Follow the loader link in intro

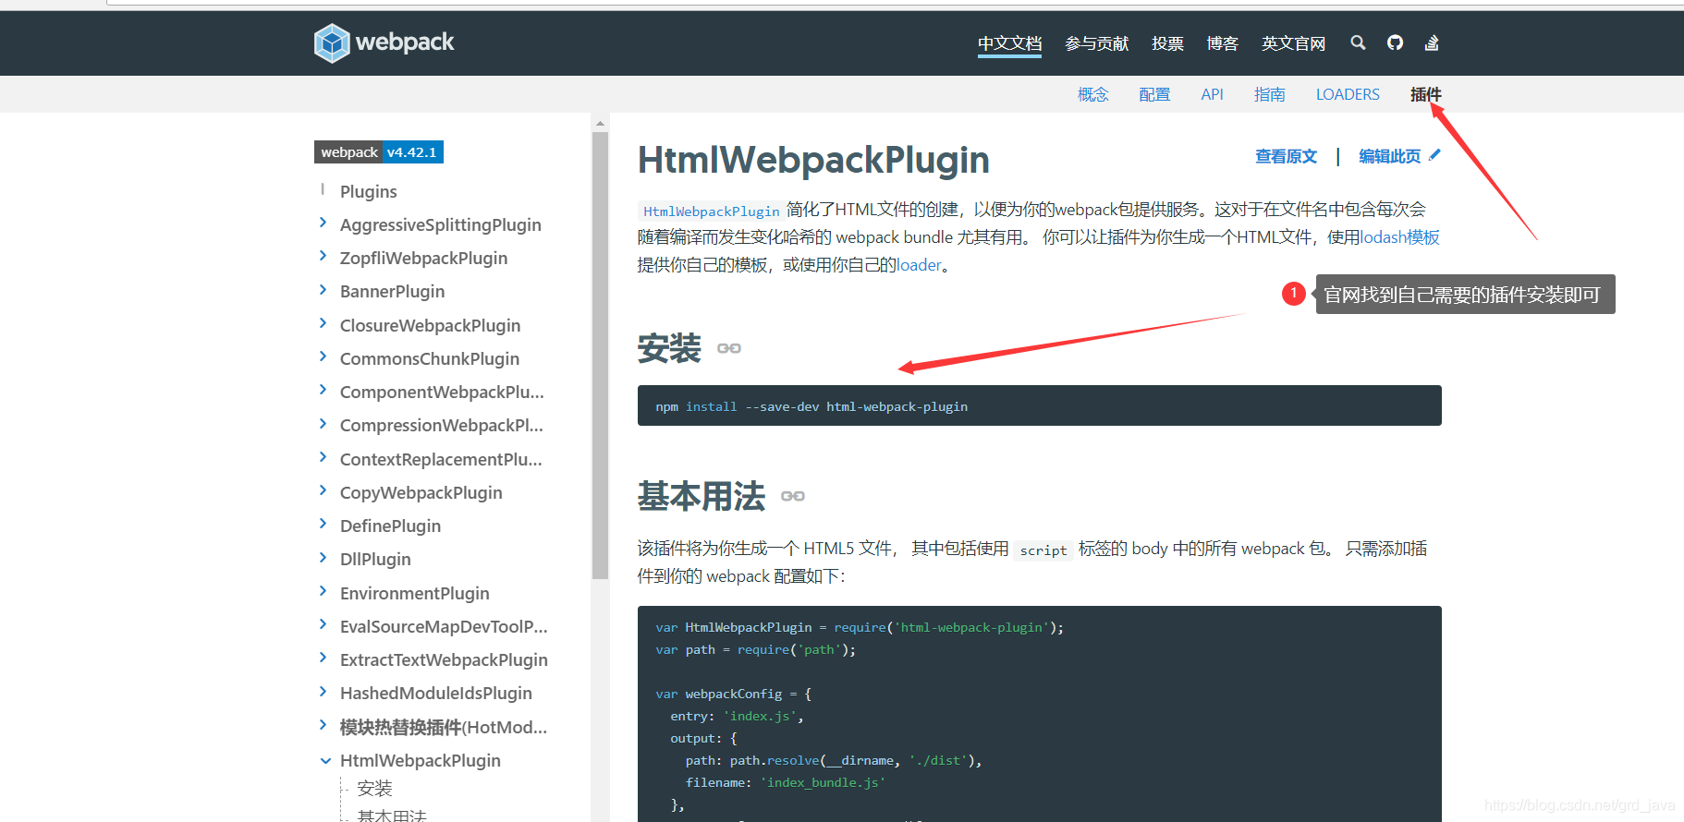919,265
